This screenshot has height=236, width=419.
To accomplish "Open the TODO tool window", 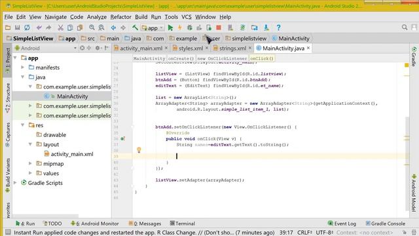I will point(52,224).
